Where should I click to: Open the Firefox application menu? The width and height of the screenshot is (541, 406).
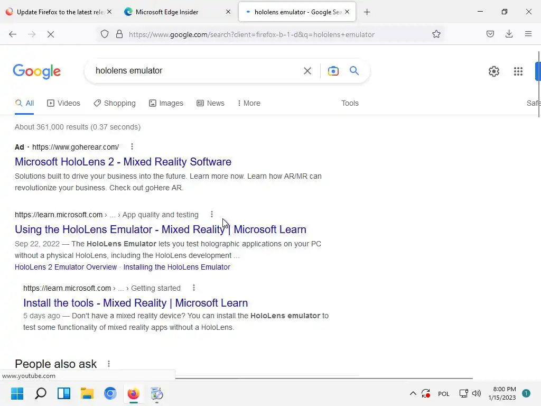tap(528, 34)
